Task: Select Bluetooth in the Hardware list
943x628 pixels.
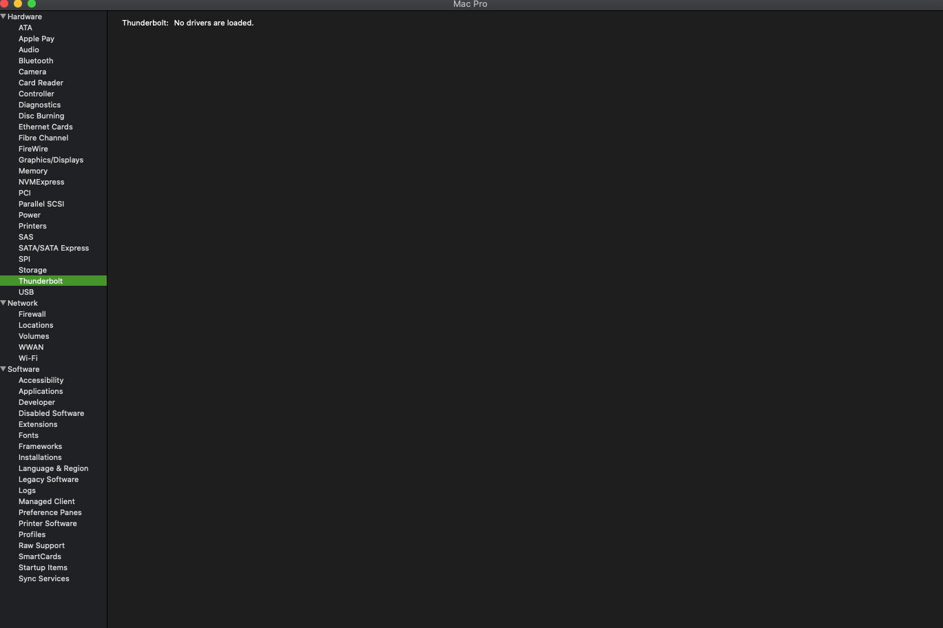Action: point(36,61)
